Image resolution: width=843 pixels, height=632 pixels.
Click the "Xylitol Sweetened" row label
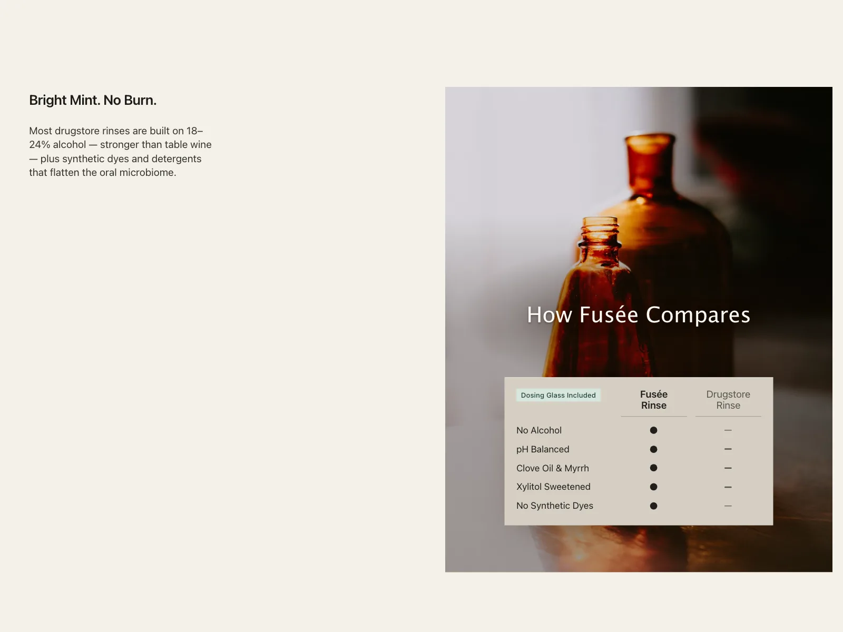tap(553, 487)
